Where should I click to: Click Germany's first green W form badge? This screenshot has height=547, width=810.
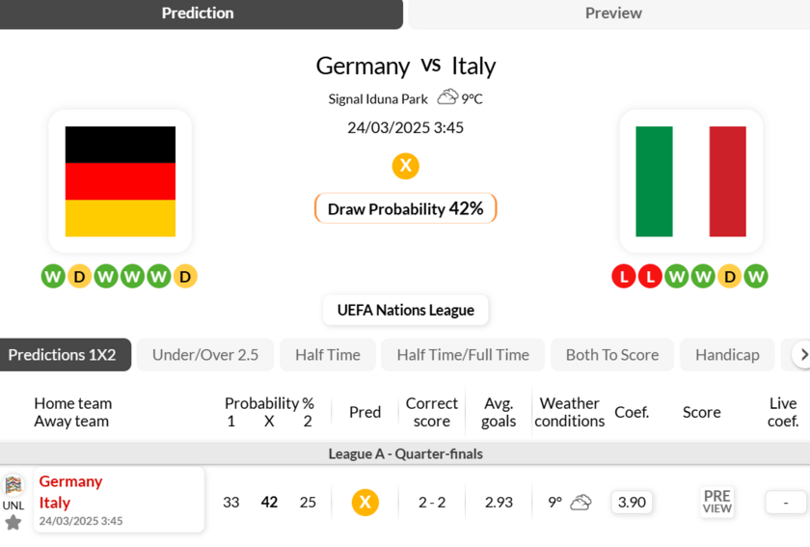(53, 277)
